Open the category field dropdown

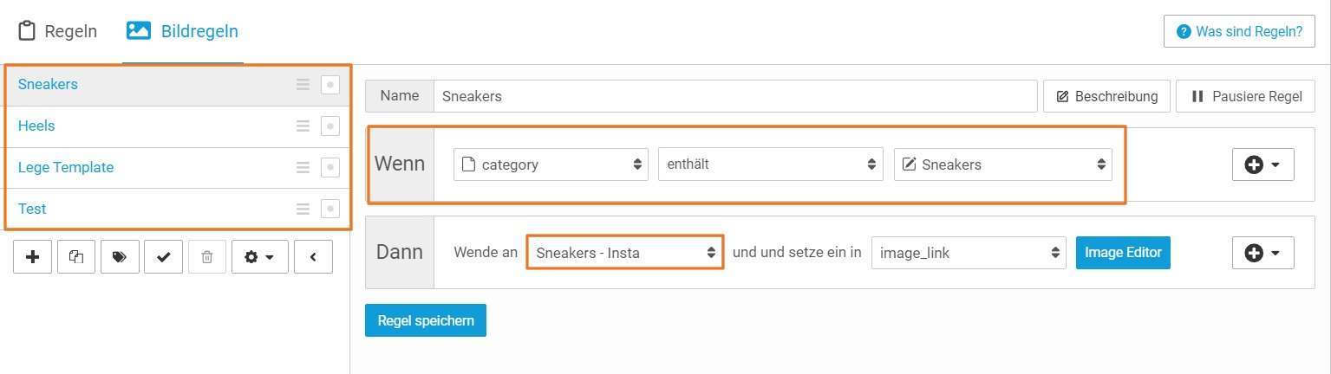pos(551,164)
